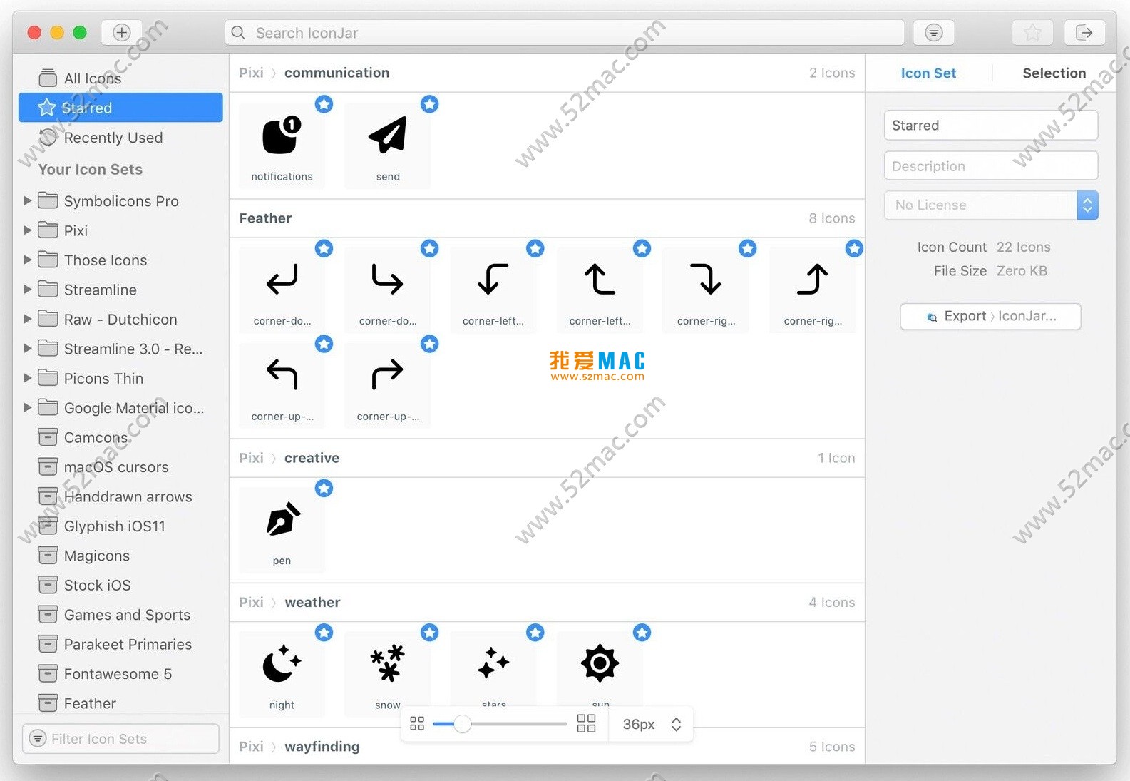Select the corner-up-right arrow icon
The height and width of the screenshot is (781, 1130).
point(388,385)
